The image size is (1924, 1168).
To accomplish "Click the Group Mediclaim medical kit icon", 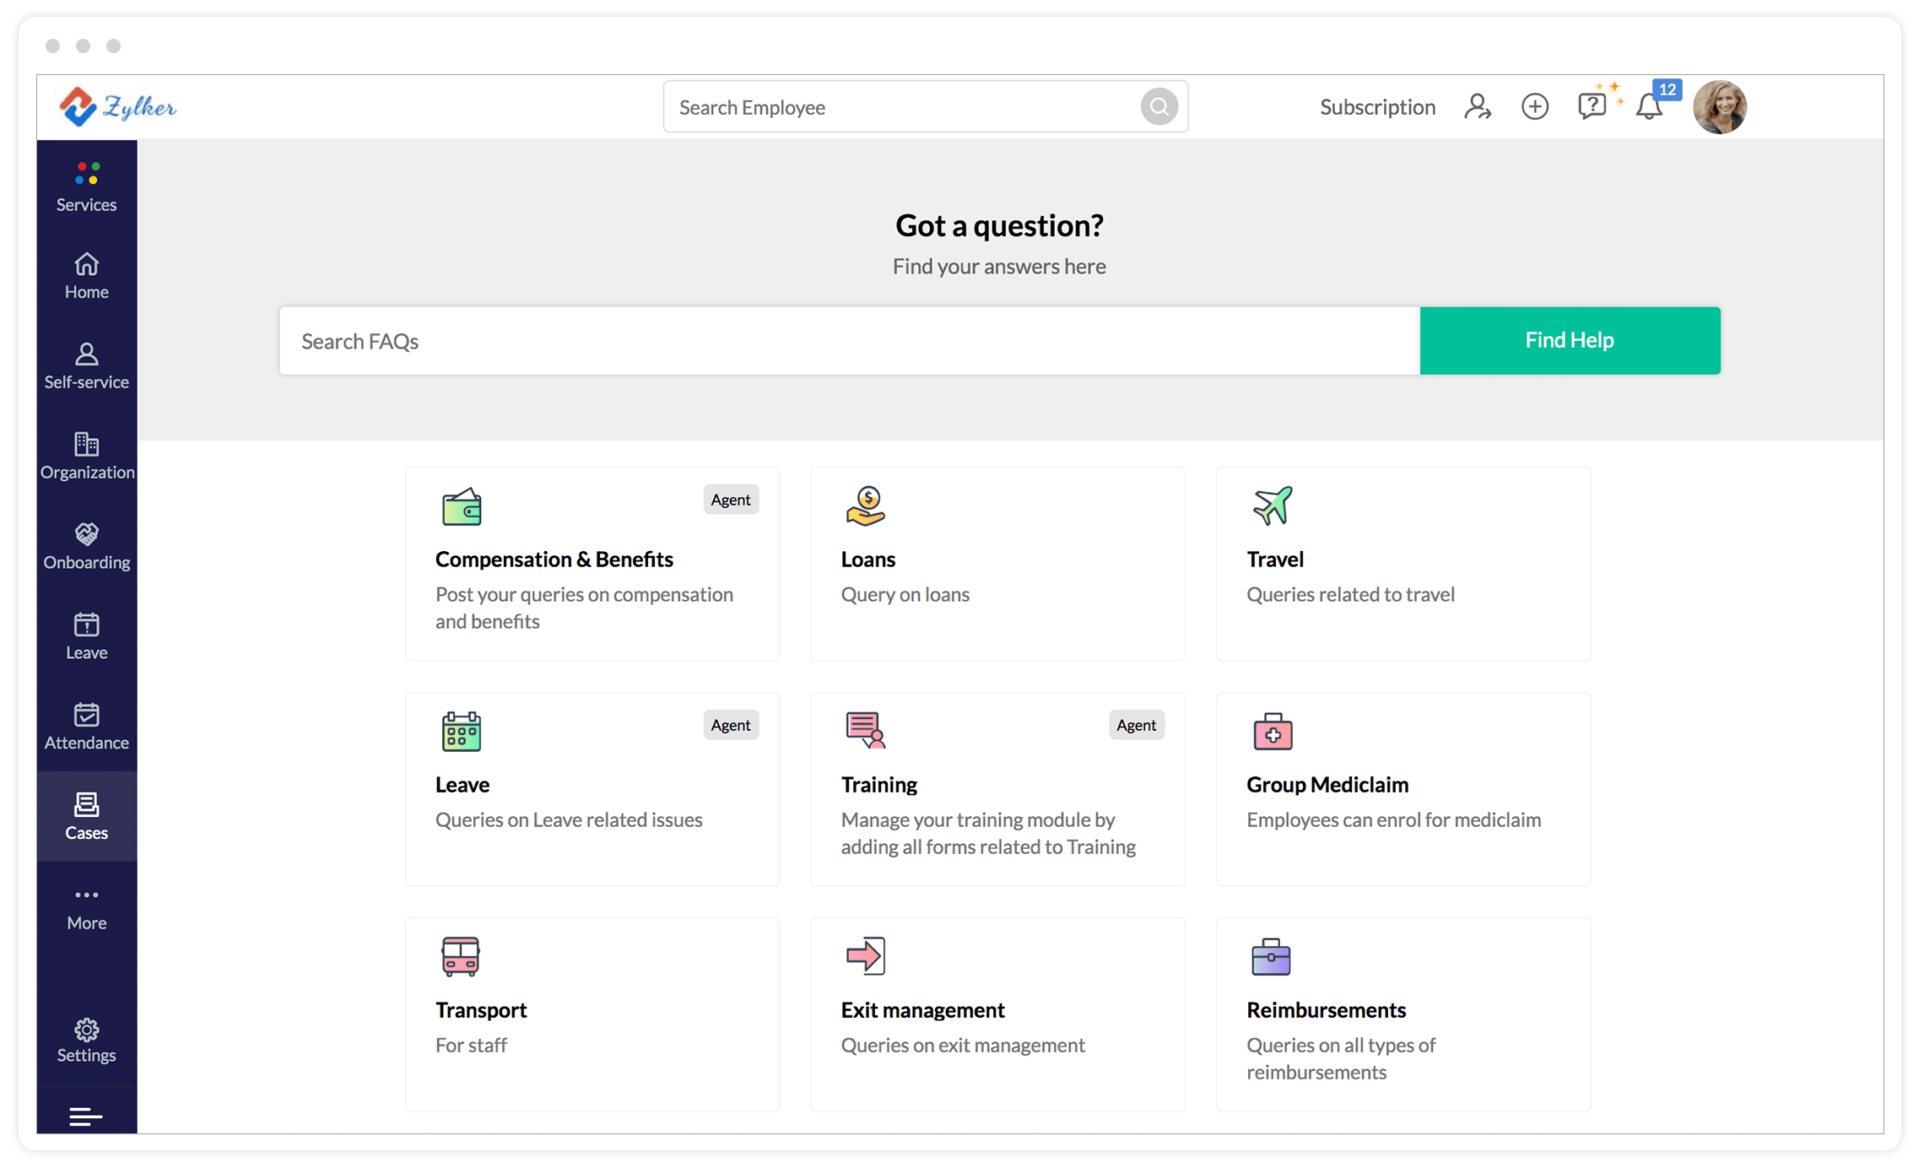I will point(1273,732).
